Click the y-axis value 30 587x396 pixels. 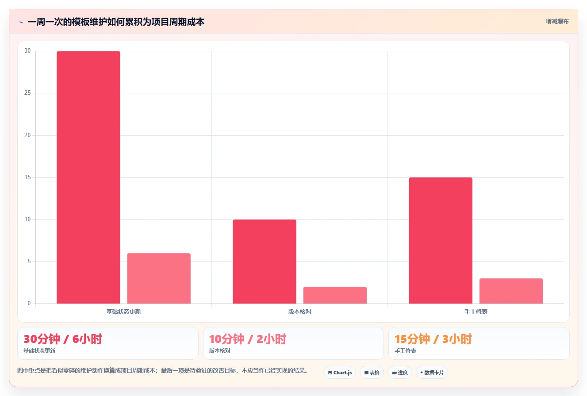pos(27,51)
